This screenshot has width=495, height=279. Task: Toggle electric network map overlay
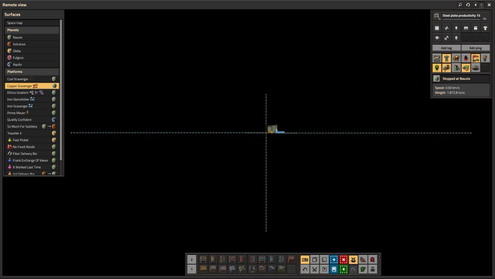[x=446, y=58]
